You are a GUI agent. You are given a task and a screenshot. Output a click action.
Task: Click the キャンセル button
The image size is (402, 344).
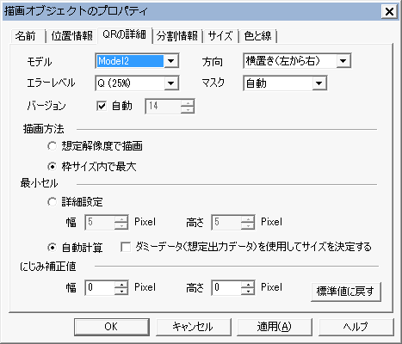193,327
